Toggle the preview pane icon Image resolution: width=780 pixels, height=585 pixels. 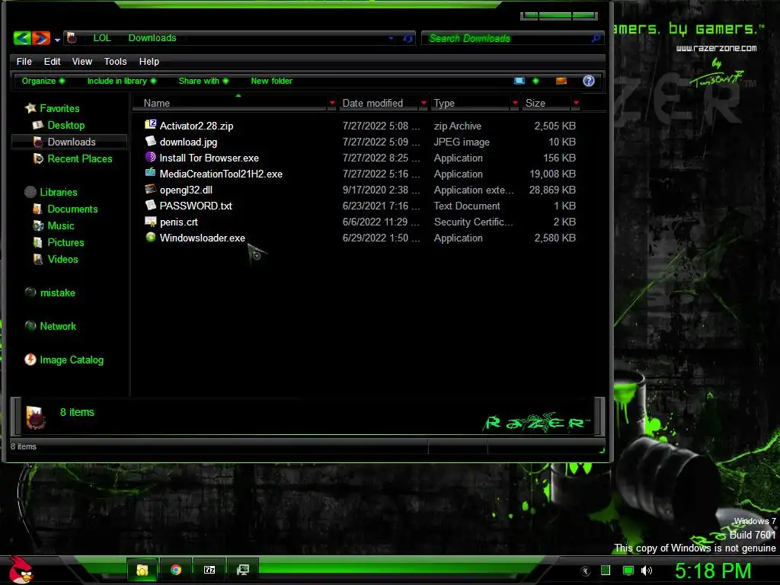click(x=561, y=81)
